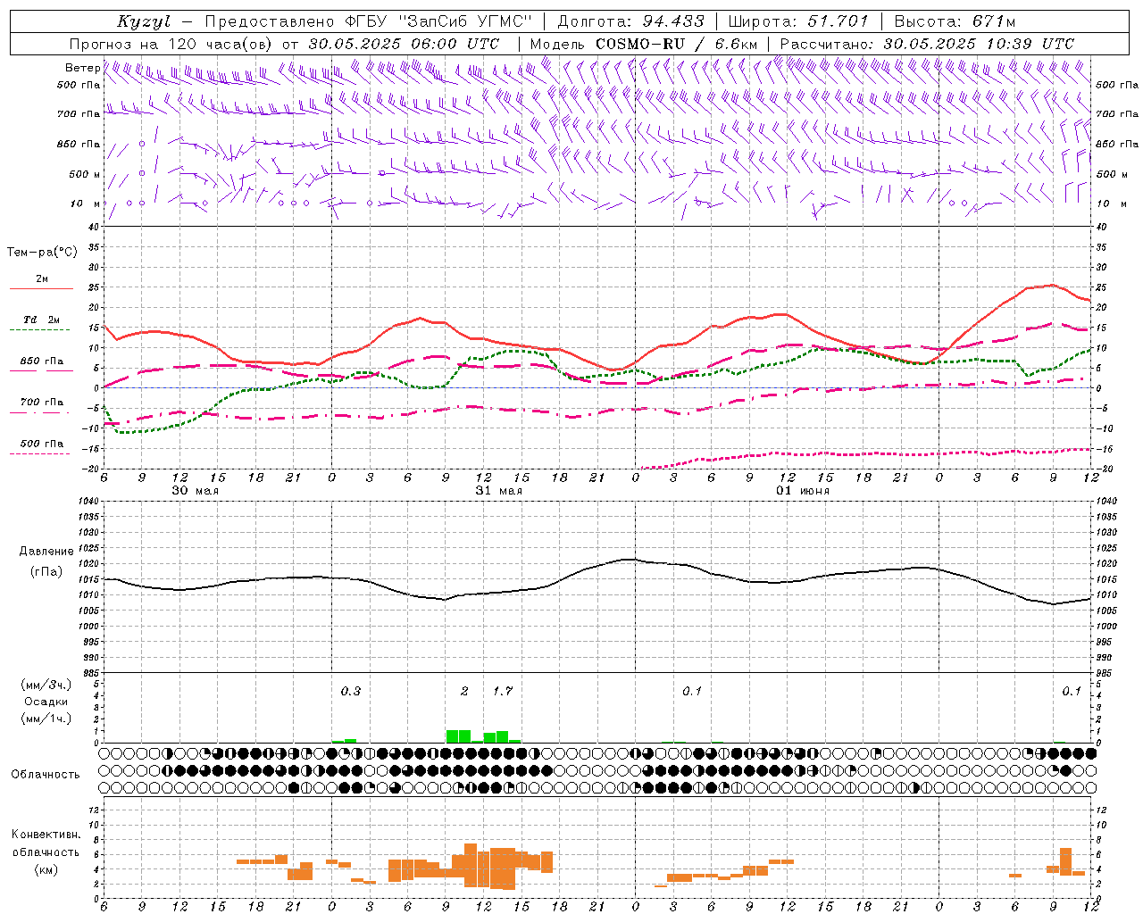Click the 'Облачность' cloud cover label

coord(46,775)
